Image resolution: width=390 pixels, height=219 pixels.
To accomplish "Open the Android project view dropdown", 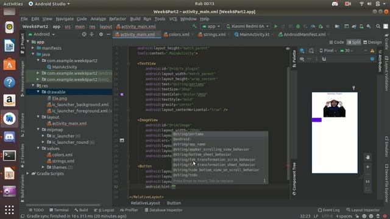I will point(41,34).
